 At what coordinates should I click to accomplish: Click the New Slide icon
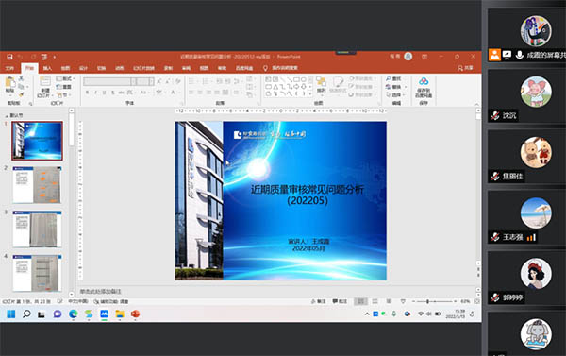[x=44, y=87]
